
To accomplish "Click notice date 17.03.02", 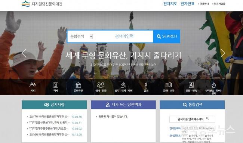I will 77,128.
